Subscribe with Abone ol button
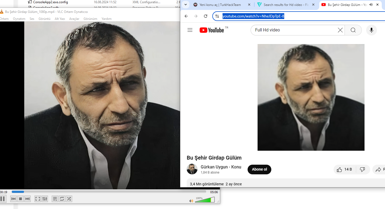The width and height of the screenshot is (385, 209). click(259, 169)
